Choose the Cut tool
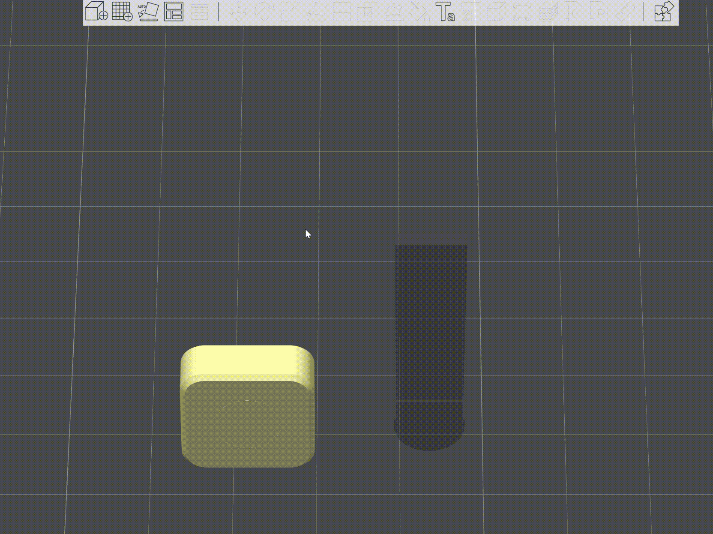The height and width of the screenshot is (534, 713). 342,12
